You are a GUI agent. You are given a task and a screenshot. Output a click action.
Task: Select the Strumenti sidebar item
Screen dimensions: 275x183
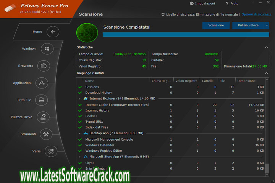pyautogui.click(x=28, y=134)
